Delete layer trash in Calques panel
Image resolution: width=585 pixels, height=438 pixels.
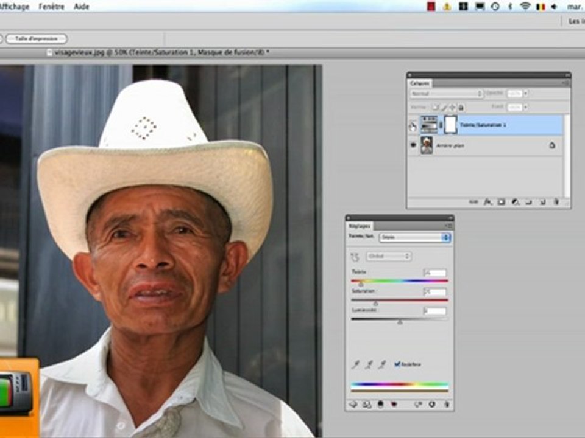pos(556,202)
